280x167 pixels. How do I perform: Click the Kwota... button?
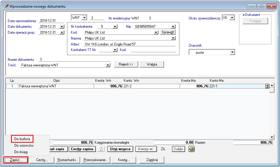coord(124,160)
